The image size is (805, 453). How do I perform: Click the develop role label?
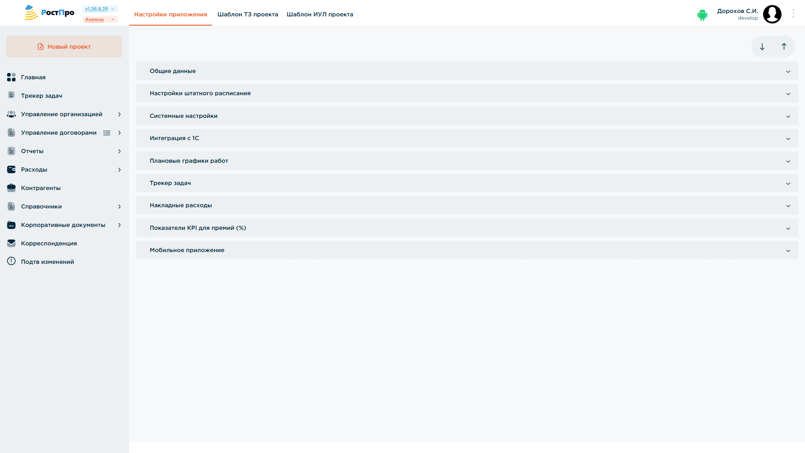point(748,18)
